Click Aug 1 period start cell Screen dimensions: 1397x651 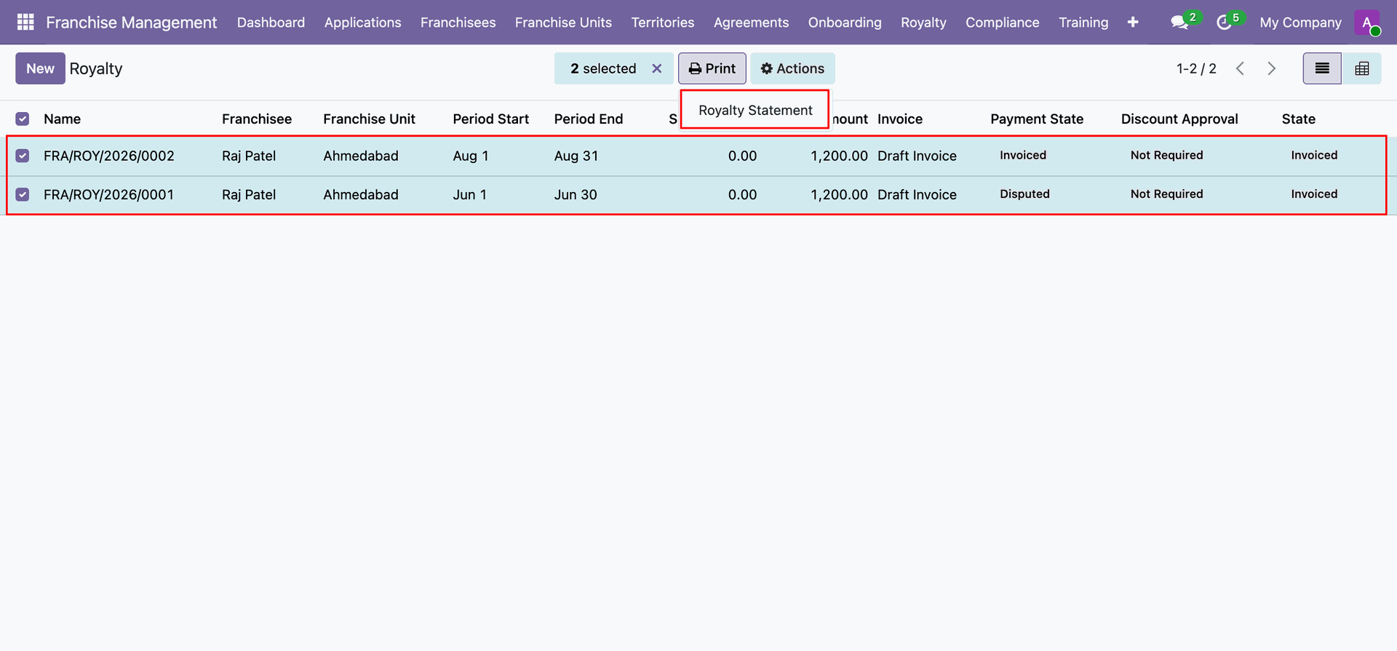coord(470,156)
